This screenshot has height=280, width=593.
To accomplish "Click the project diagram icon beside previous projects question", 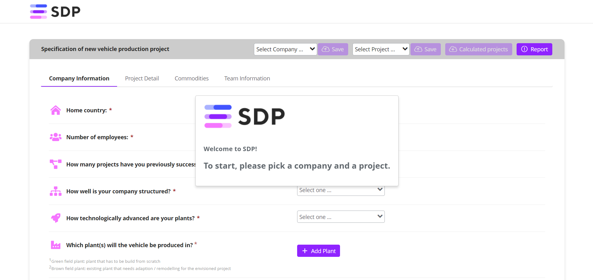I will click(x=56, y=164).
